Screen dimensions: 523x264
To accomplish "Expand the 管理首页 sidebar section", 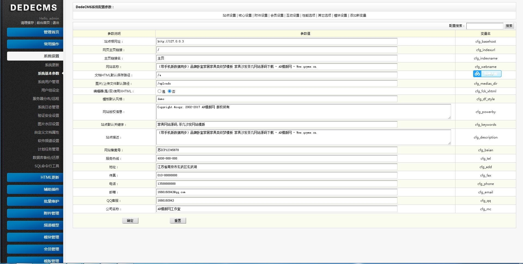I will click(x=35, y=32).
